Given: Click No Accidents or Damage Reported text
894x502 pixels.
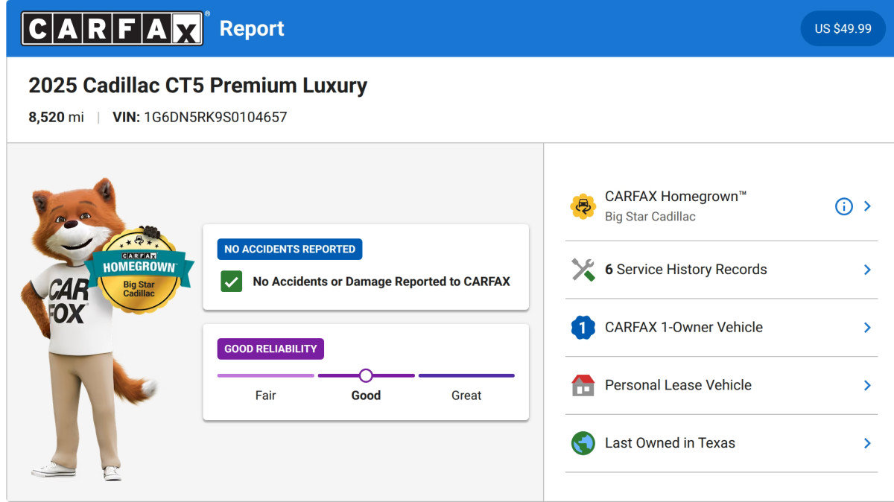Looking at the screenshot, I should [381, 282].
